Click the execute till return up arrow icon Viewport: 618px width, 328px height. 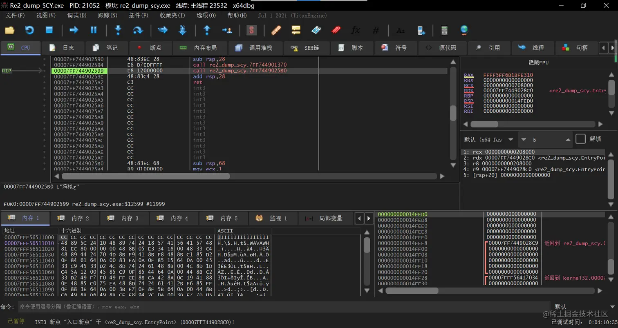click(x=207, y=30)
